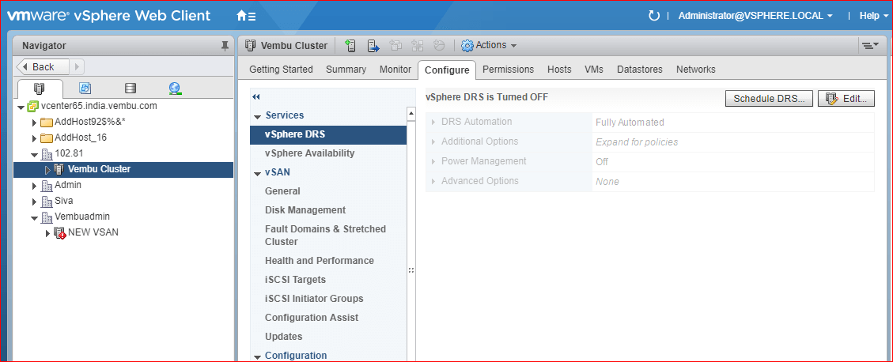Click the Admin datacenter icon
The width and height of the screenshot is (893, 362).
pyautogui.click(x=47, y=186)
